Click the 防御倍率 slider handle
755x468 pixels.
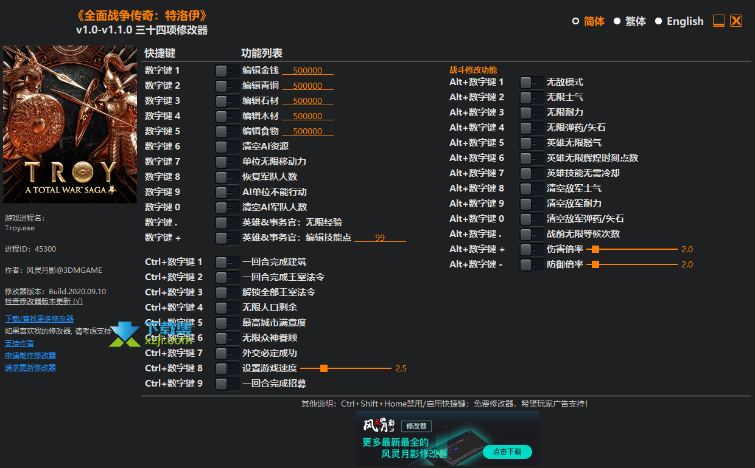pyautogui.click(x=595, y=264)
